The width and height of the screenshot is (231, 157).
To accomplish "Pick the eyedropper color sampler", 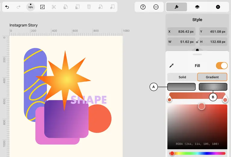I will tap(171, 65).
